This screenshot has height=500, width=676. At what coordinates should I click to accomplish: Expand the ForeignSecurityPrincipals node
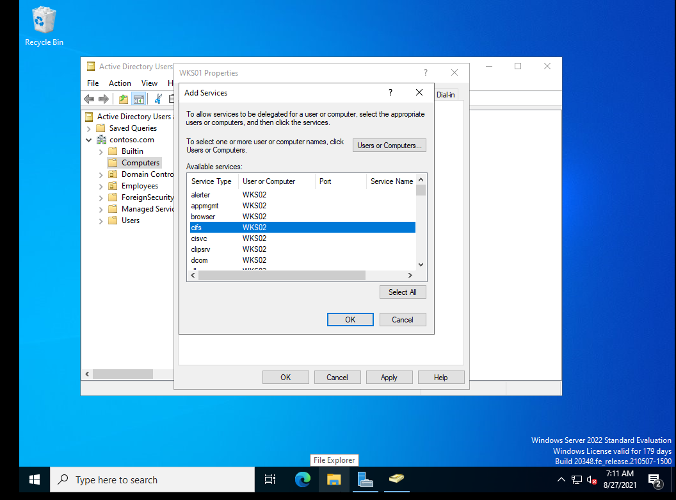[x=101, y=197]
